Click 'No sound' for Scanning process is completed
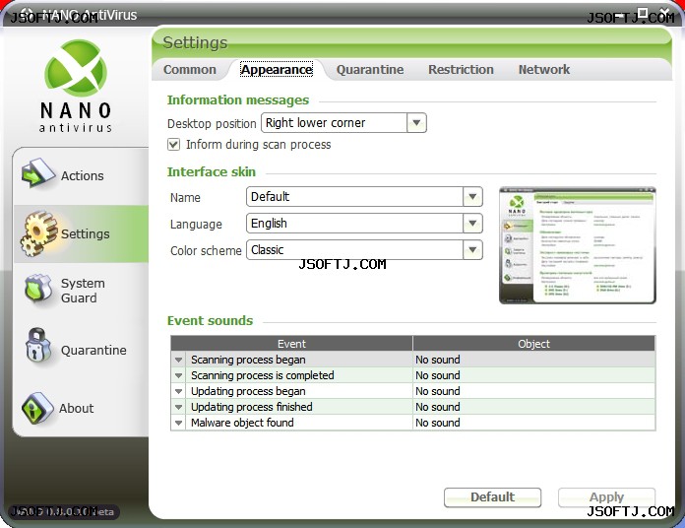 pyautogui.click(x=438, y=375)
